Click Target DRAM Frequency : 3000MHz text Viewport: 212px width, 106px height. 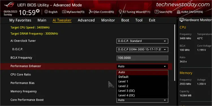[34, 34]
